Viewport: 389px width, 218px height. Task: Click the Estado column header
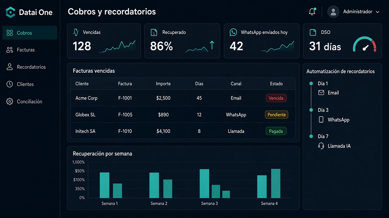pyautogui.click(x=276, y=84)
